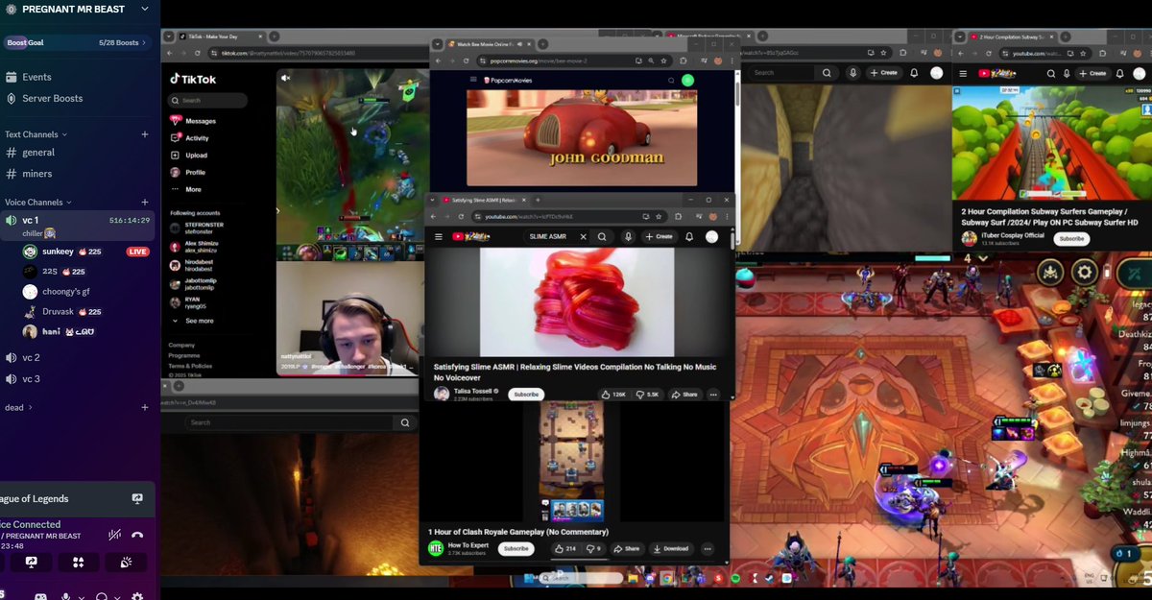Disconnect from the voice call
The width and height of the screenshot is (1152, 600).
pos(137,535)
